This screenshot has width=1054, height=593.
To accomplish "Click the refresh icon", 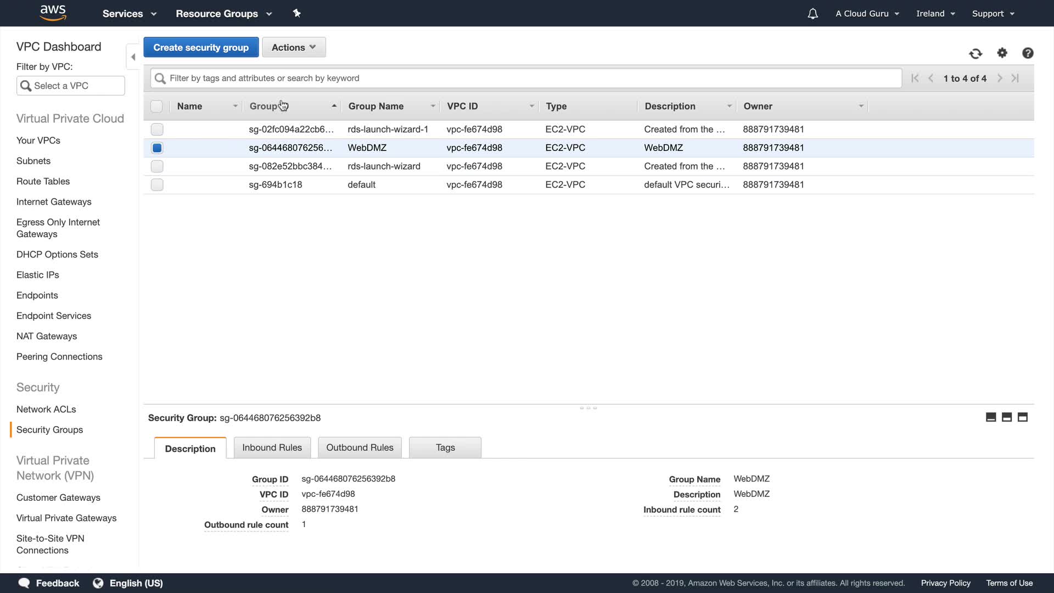I will (975, 53).
